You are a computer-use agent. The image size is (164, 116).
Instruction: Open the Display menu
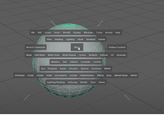(x=77, y=33)
